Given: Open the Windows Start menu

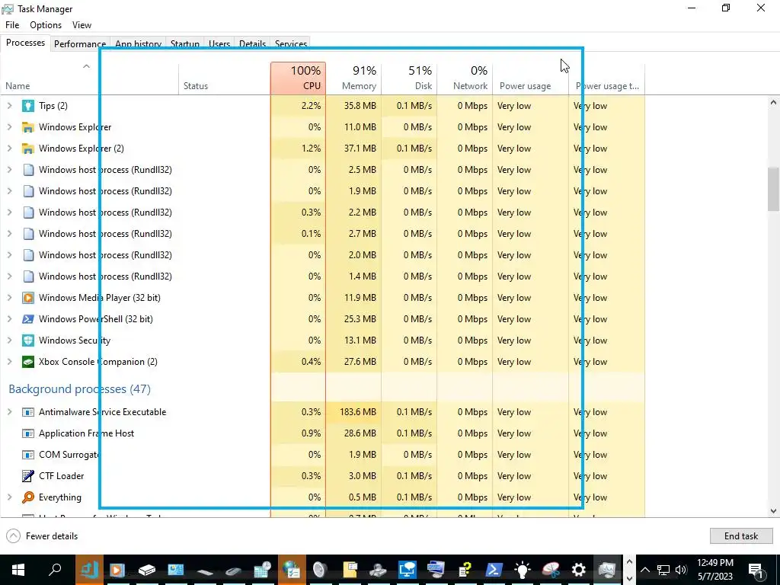Looking at the screenshot, I should [18, 570].
